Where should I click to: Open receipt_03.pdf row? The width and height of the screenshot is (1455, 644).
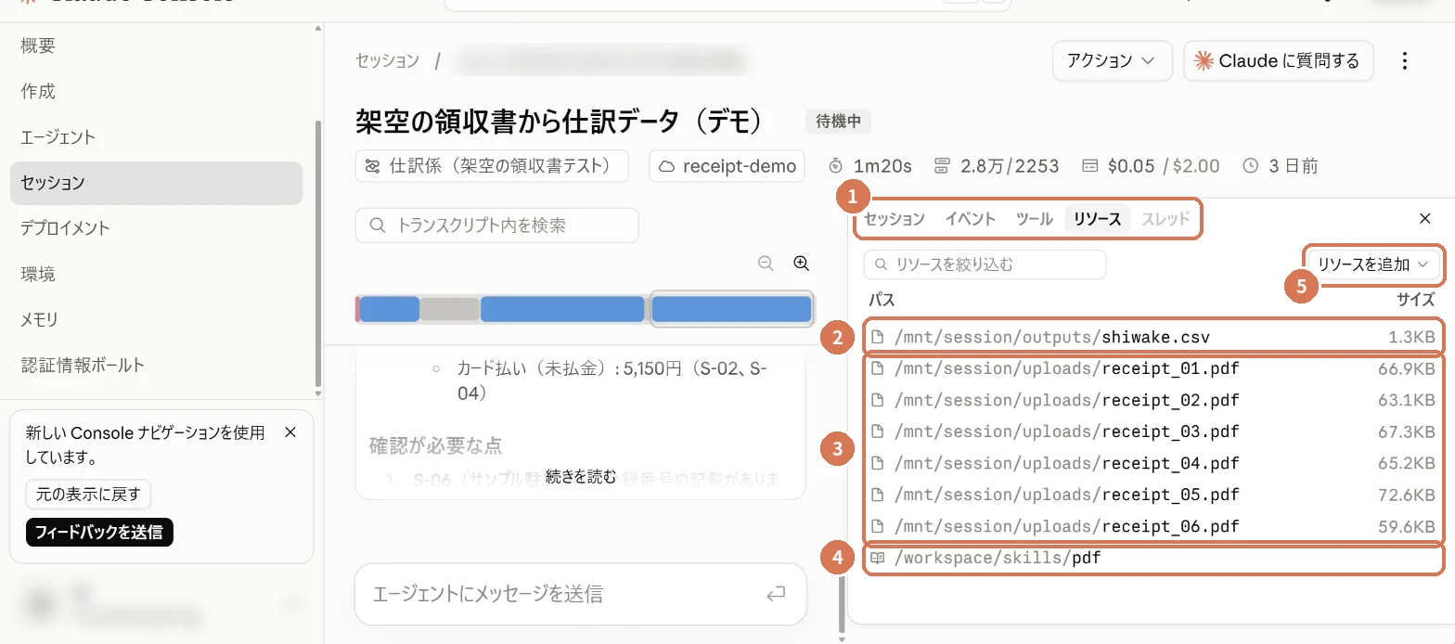1153,432
